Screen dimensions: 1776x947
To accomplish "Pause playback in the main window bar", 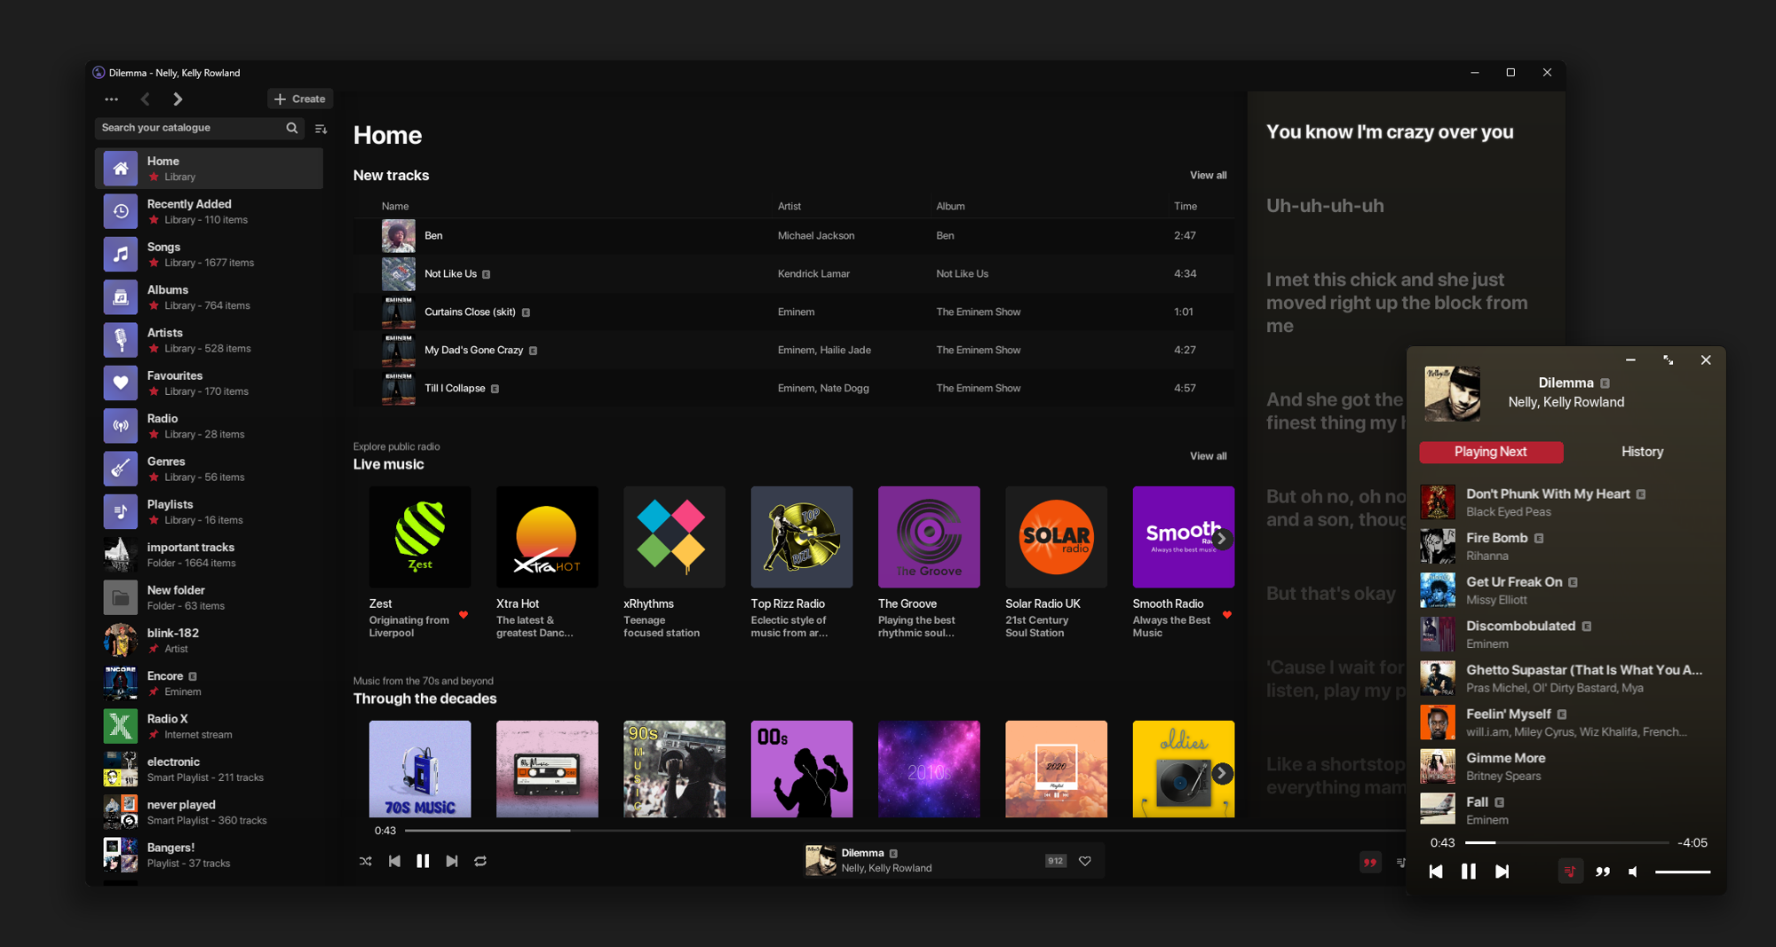I will tap(423, 861).
